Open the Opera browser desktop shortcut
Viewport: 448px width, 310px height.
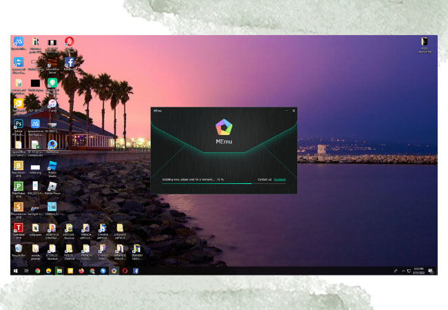(70, 42)
